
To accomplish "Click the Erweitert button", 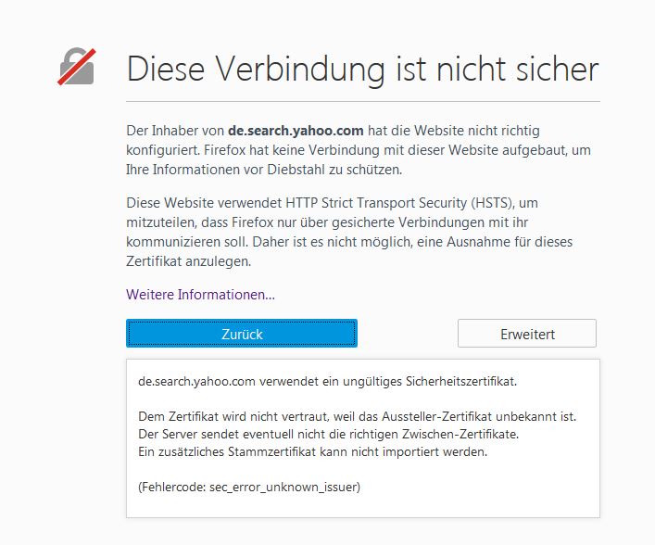I will point(527,334).
